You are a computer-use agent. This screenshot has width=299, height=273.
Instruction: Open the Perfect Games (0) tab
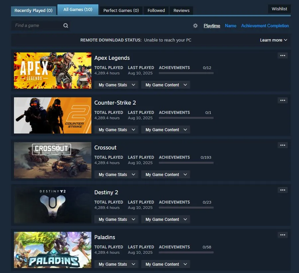point(121,11)
